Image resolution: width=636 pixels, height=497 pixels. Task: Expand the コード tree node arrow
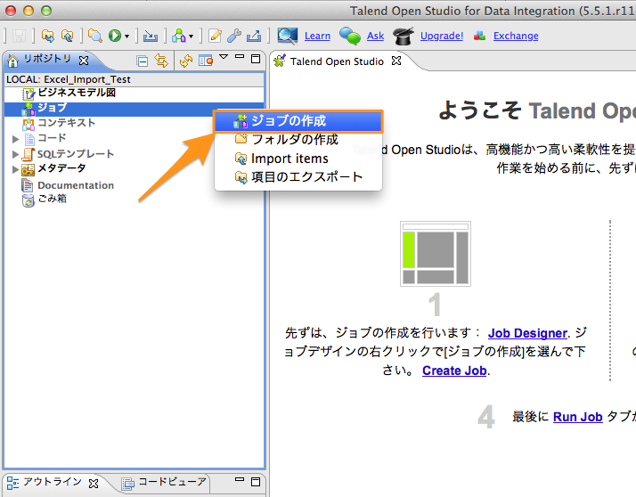(15, 139)
